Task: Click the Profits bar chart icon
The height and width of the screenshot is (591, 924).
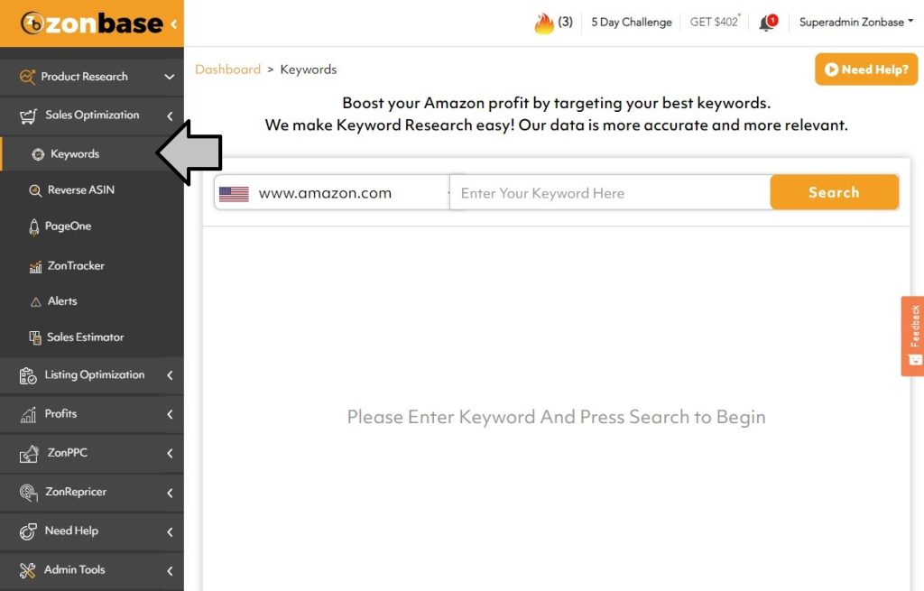Action: point(28,415)
